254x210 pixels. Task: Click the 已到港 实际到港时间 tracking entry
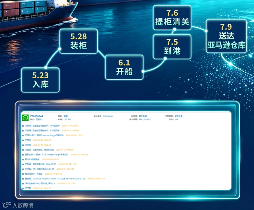tap(51, 164)
